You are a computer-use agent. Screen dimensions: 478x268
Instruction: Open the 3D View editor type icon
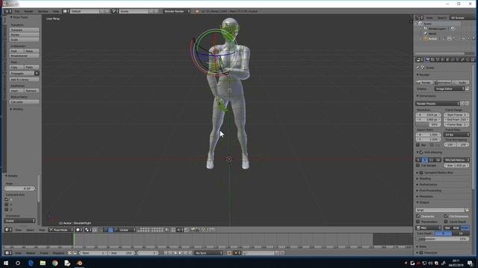tap(7, 230)
